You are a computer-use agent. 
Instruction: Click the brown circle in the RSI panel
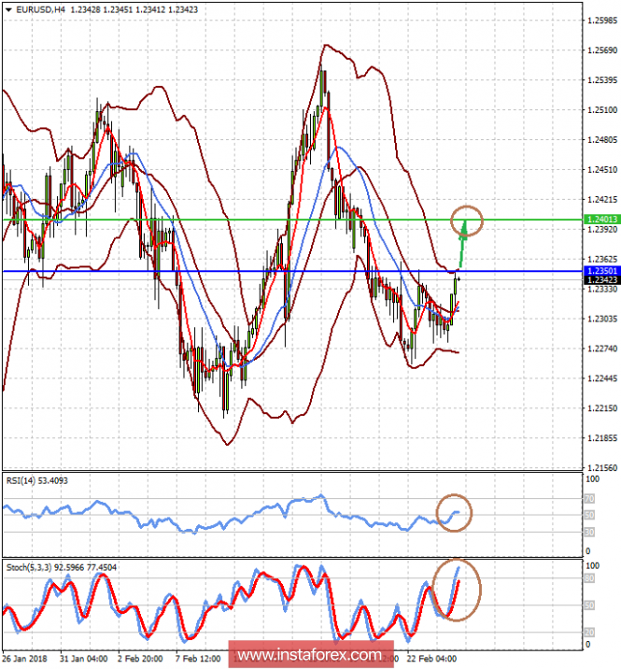click(x=455, y=512)
